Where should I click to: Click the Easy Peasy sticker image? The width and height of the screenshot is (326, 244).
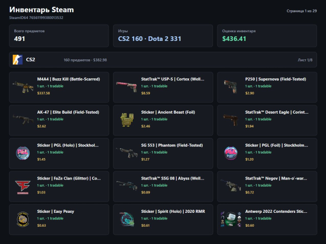[23, 219]
